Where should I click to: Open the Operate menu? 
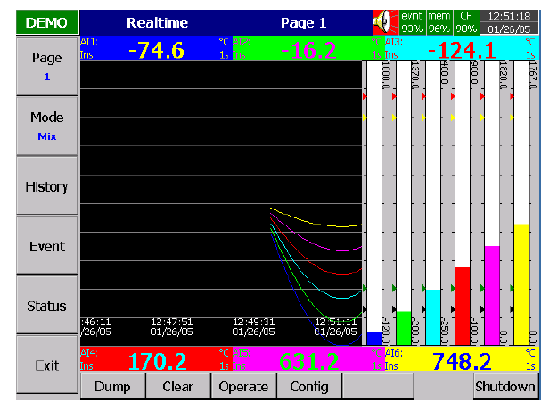pyautogui.click(x=243, y=386)
